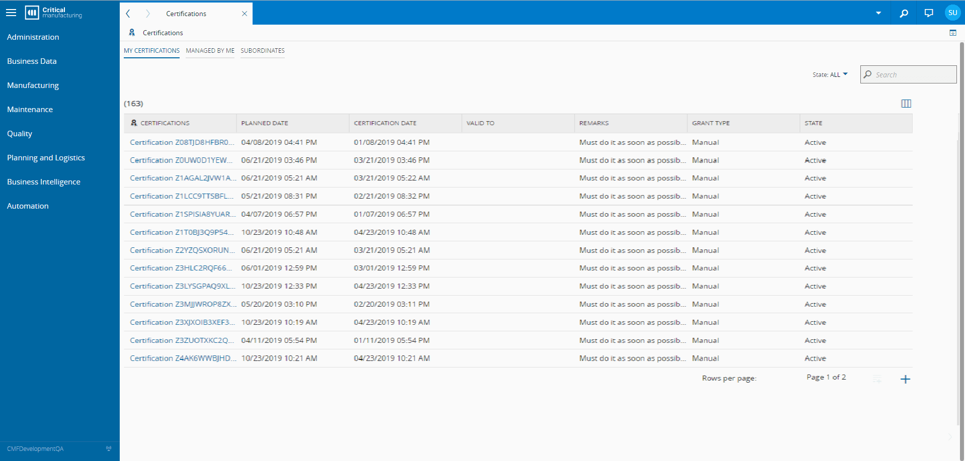
Task: Sort by the Planned Date column header
Action: click(x=265, y=123)
